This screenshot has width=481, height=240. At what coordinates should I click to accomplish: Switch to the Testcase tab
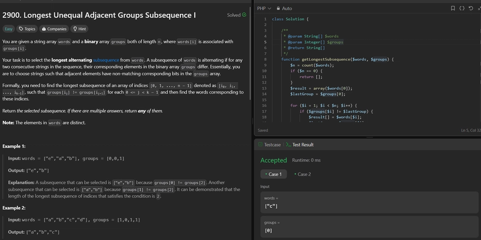[269, 144]
